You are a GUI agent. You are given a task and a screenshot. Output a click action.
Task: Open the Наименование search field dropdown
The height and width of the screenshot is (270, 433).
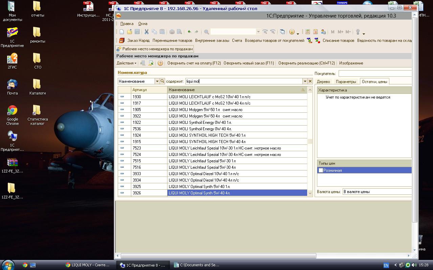[157, 81]
